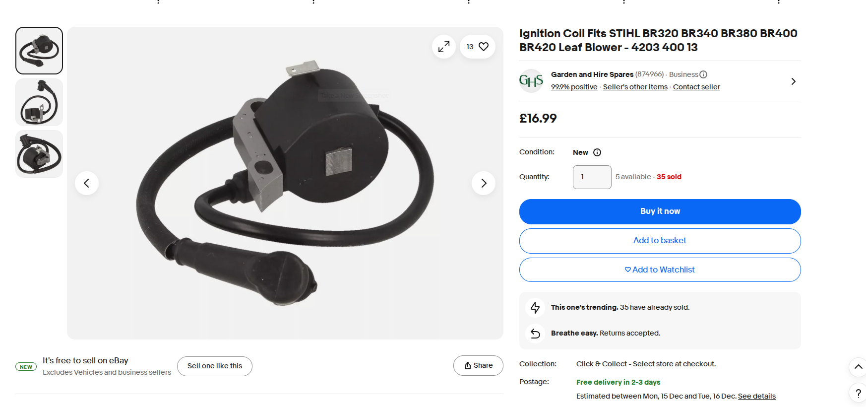866x407 pixels.
Task: Expand the product image to fullscreen
Action: pos(444,47)
